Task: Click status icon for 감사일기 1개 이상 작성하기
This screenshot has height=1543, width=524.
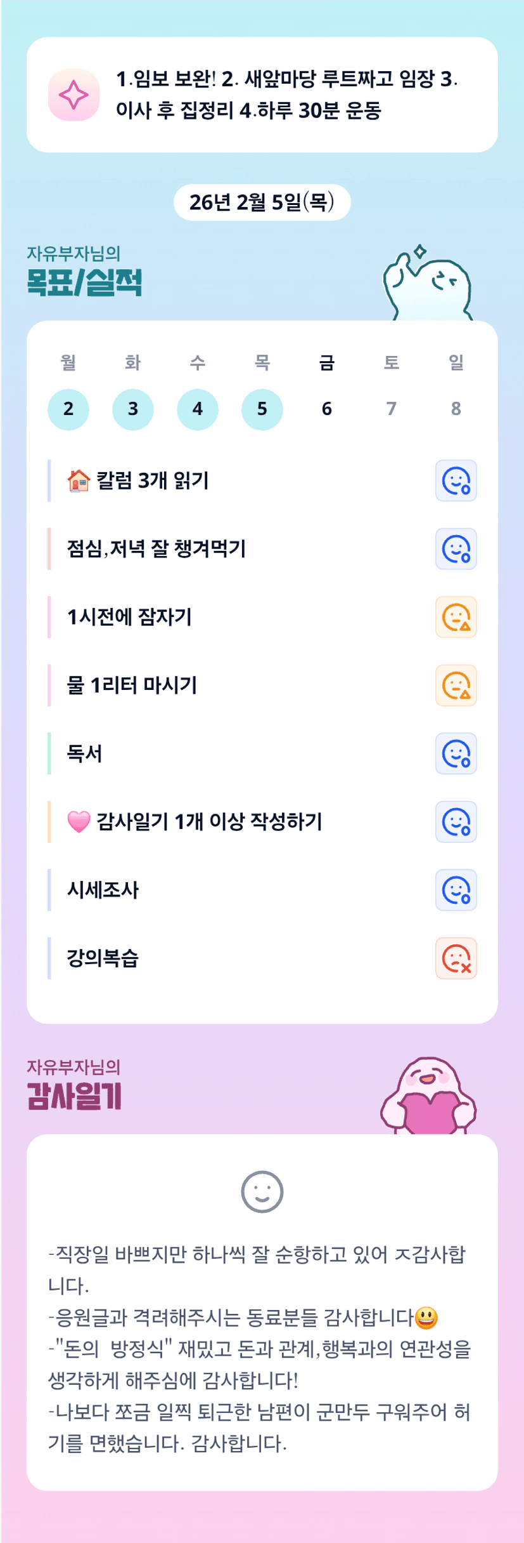Action: coord(456,822)
